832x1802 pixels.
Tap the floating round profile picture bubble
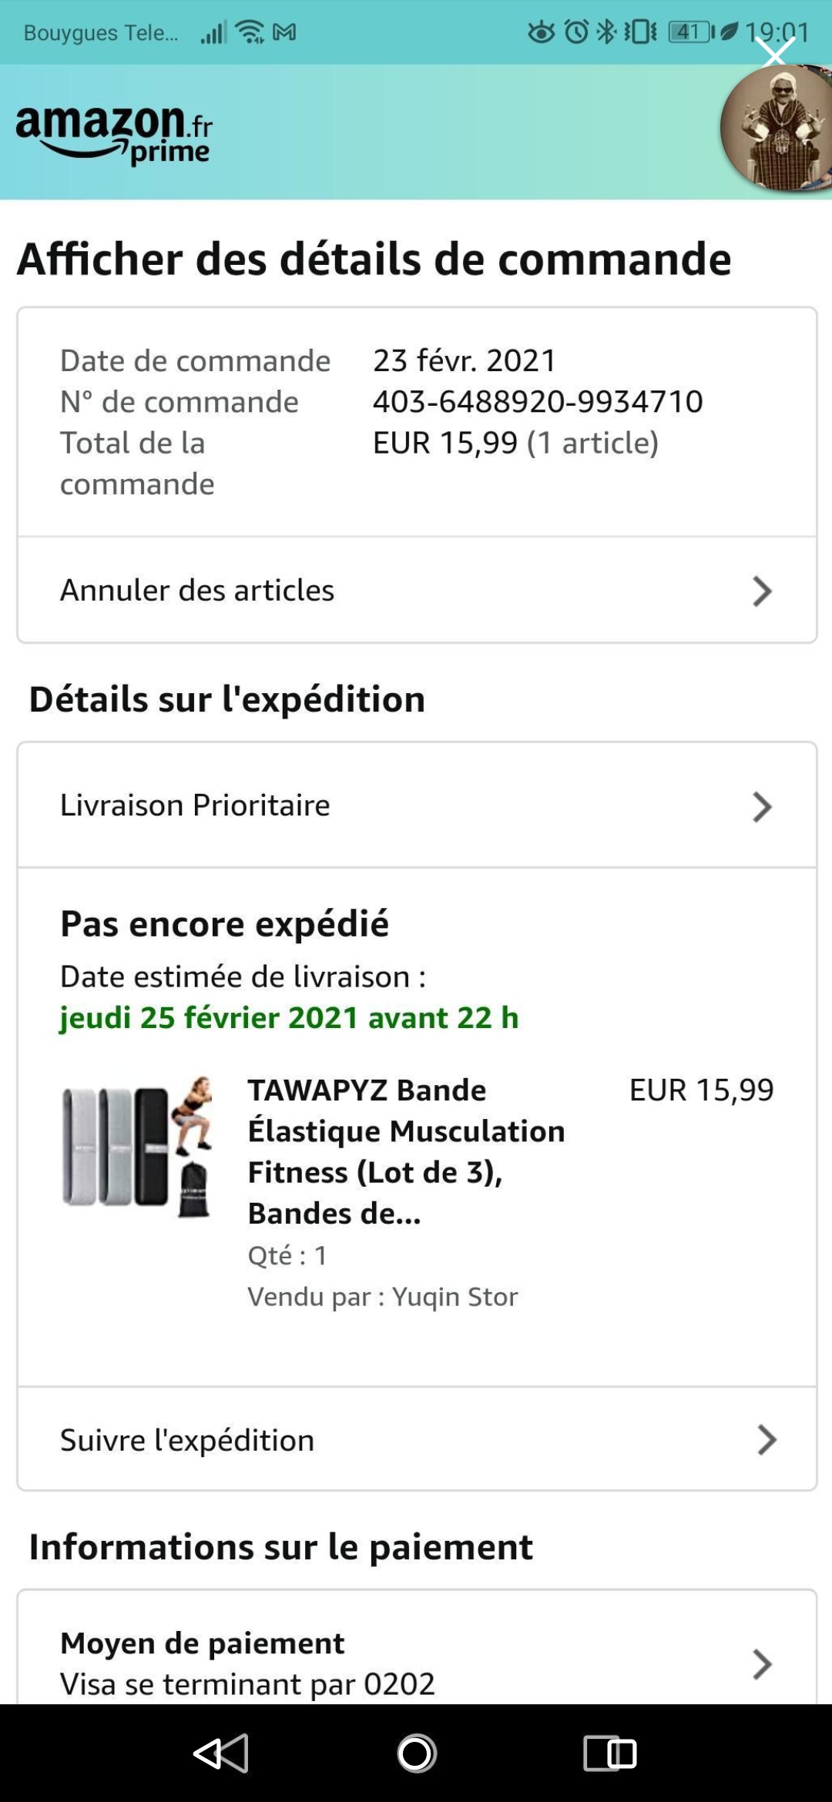click(778, 129)
